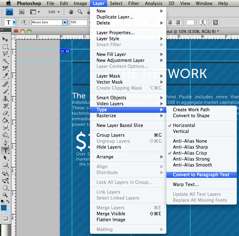This screenshot has width=239, height=236.
Task: Click the light blue background color swatch
Action: (x=8, y=211)
